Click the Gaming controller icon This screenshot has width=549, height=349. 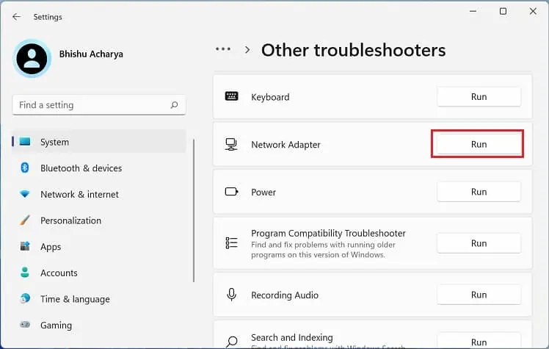25,325
